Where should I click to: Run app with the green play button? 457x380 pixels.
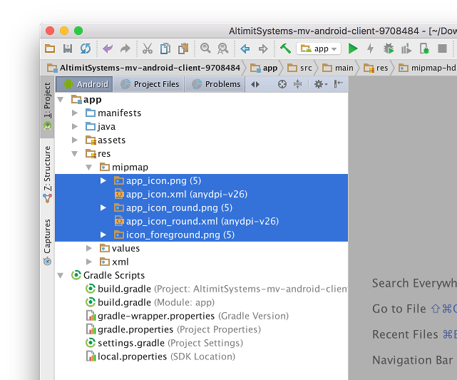(353, 48)
